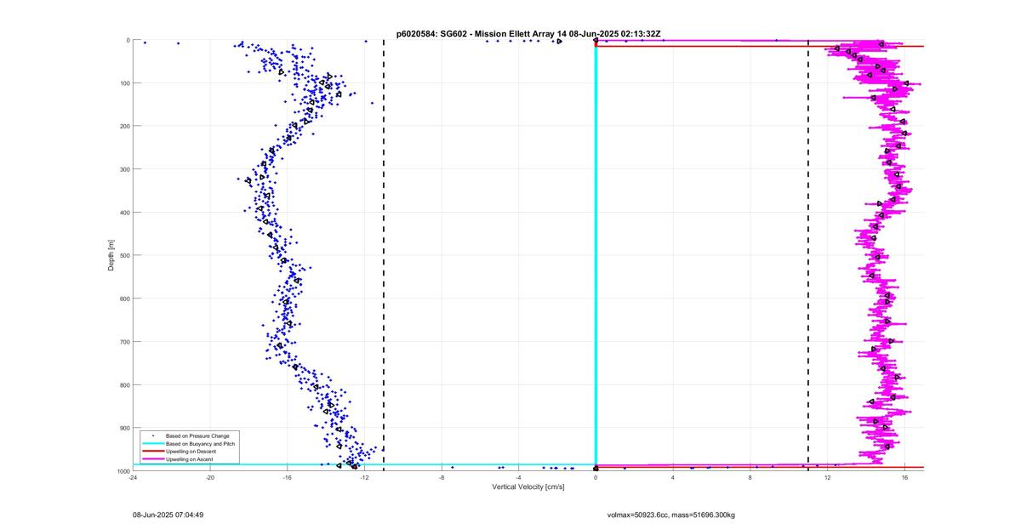This screenshot has height=529, width=1021.
Task: Click the dark red line sample in the legend
Action: [152, 452]
